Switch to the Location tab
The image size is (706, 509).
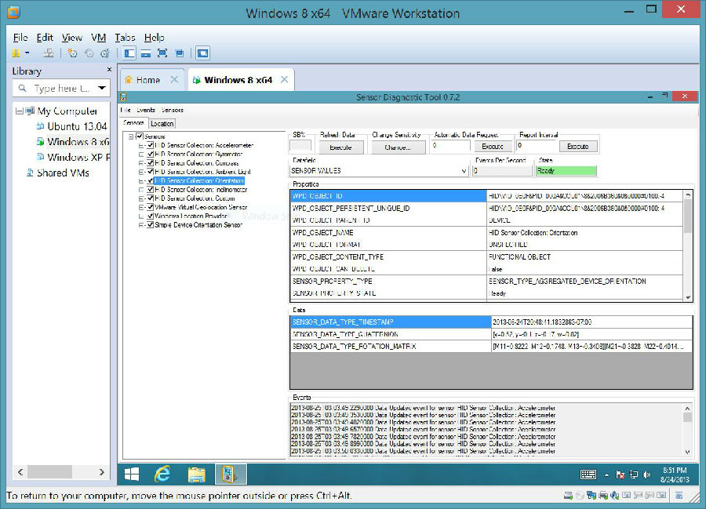162,123
